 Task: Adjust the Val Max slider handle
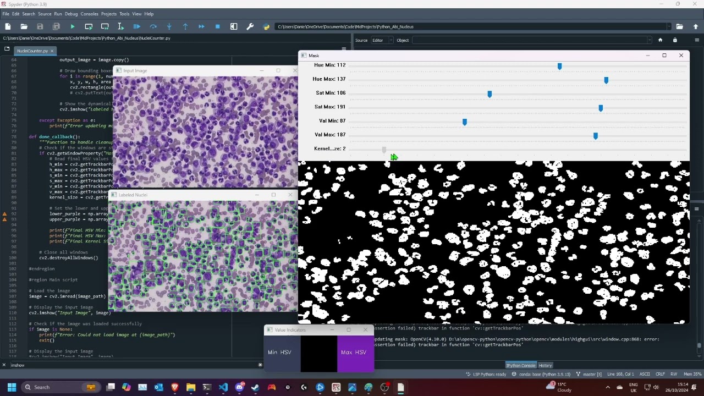[596, 136]
